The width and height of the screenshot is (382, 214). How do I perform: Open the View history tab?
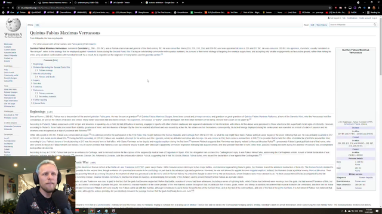(322, 25)
